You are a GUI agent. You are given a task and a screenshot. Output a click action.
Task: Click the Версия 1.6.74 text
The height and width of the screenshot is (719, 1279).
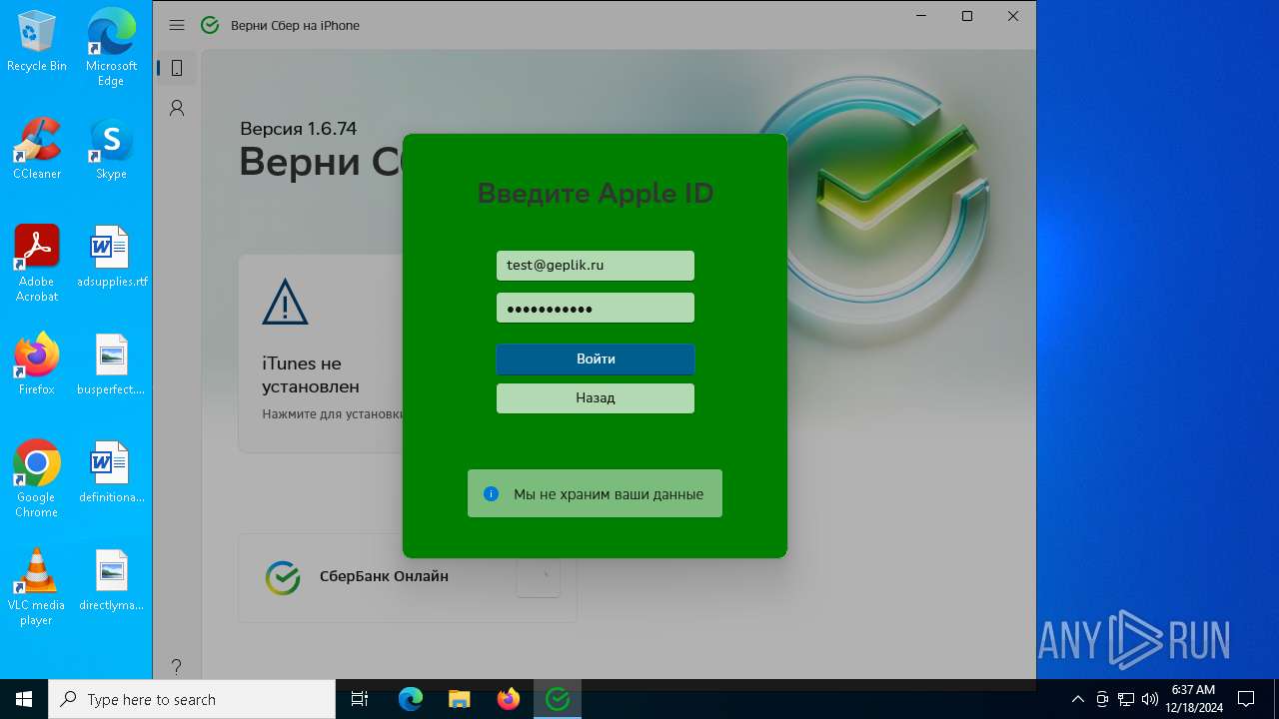tap(298, 128)
